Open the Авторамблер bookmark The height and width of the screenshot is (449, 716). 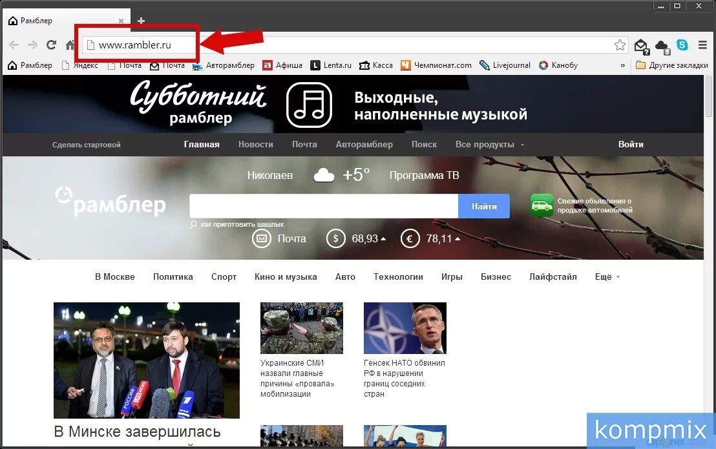click(224, 65)
